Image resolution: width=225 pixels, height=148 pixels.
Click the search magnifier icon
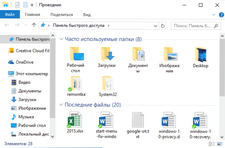(216, 26)
